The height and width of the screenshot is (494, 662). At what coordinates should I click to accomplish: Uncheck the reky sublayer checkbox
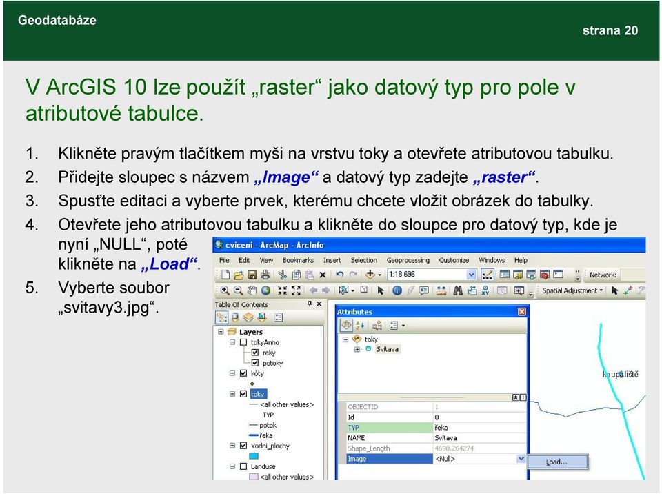pos(255,353)
